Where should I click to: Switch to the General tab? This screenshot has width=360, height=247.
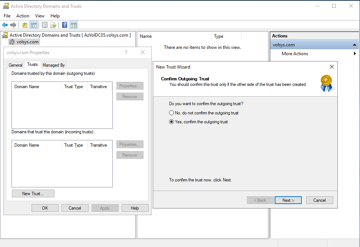tap(16, 65)
